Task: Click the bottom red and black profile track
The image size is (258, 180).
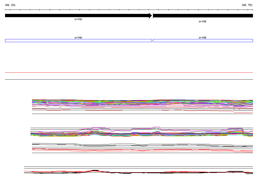Action: tap(138, 172)
